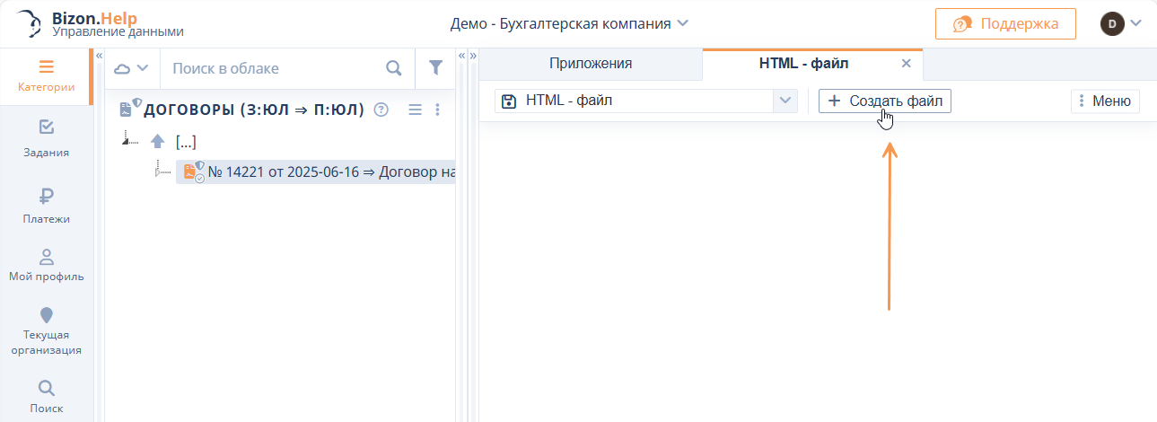Open the organization selector dropdown
The width and height of the screenshot is (1157, 422).
(569, 23)
